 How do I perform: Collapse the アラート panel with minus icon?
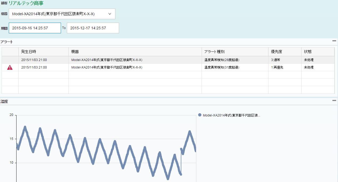point(334,41)
